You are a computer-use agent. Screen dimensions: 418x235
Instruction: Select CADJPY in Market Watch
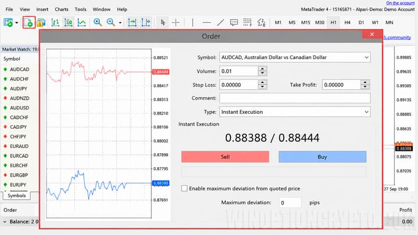coord(20,127)
